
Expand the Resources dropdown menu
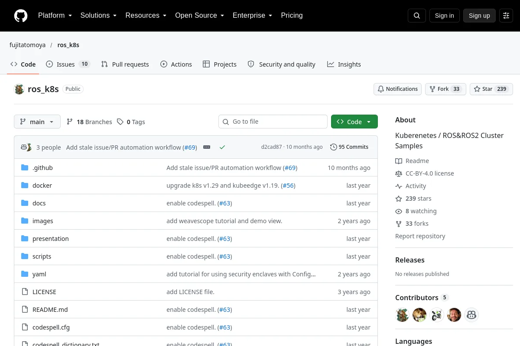(146, 16)
